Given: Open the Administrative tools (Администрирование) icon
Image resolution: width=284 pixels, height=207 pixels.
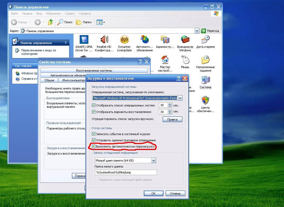Looking at the screenshot, I should click(165, 42).
